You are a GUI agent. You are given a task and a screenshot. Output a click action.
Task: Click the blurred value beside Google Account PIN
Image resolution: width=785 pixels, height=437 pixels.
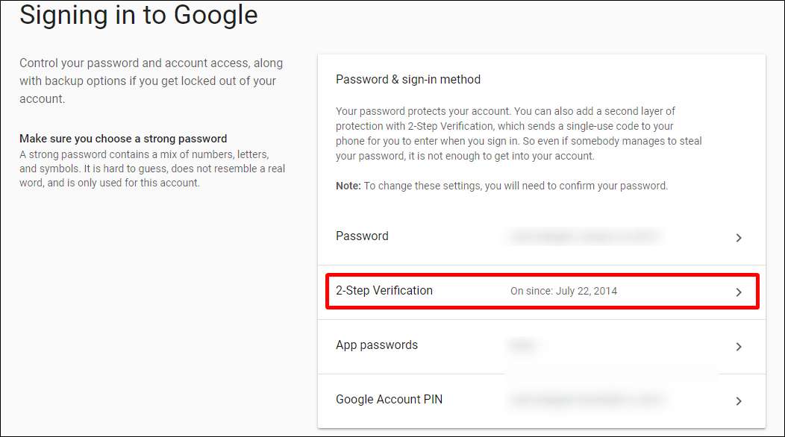point(585,400)
